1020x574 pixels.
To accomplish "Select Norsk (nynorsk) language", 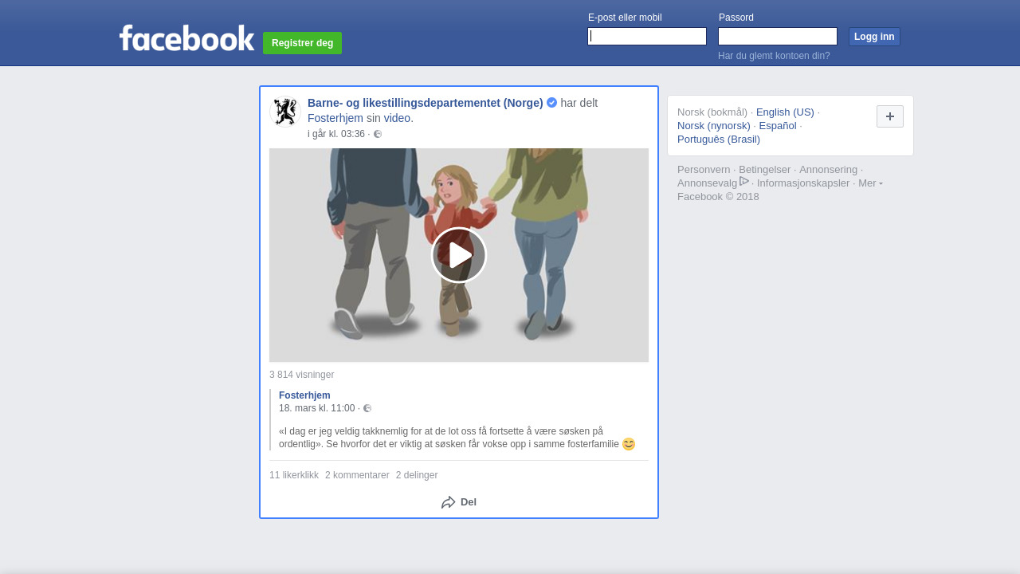I will pos(713,126).
